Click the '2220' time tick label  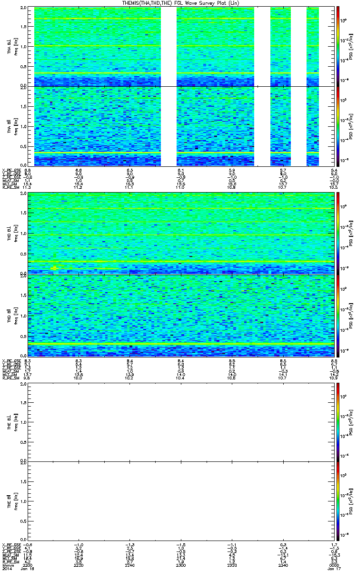click(x=79, y=565)
